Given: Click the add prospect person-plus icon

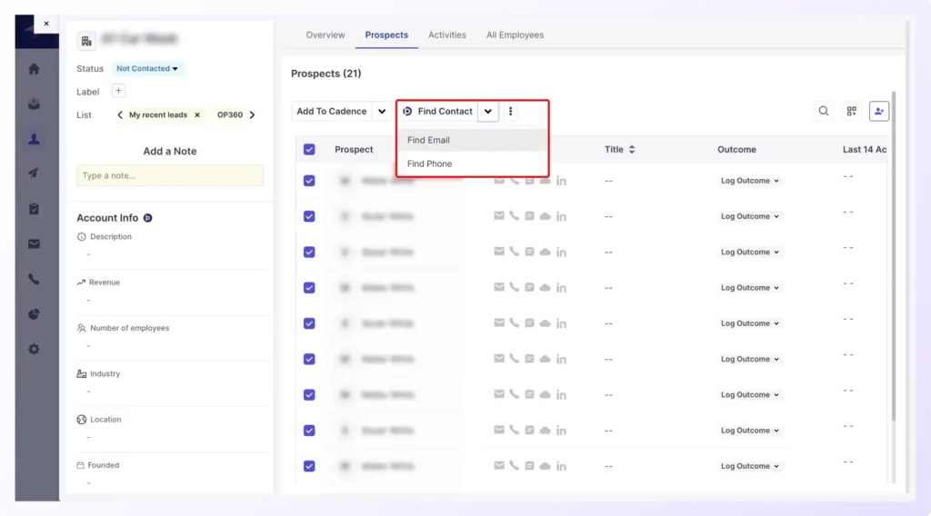Looking at the screenshot, I should [879, 111].
